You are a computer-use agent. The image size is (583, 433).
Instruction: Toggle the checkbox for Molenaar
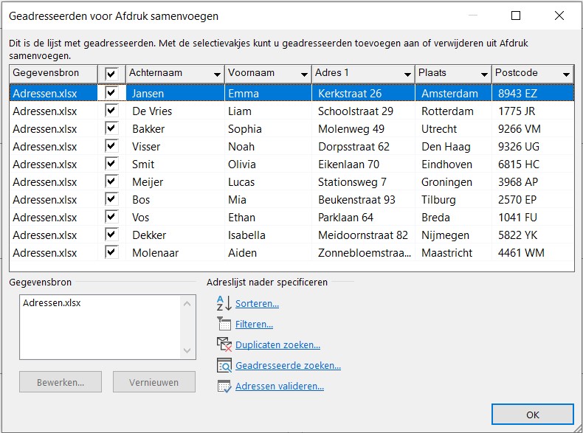tap(111, 252)
